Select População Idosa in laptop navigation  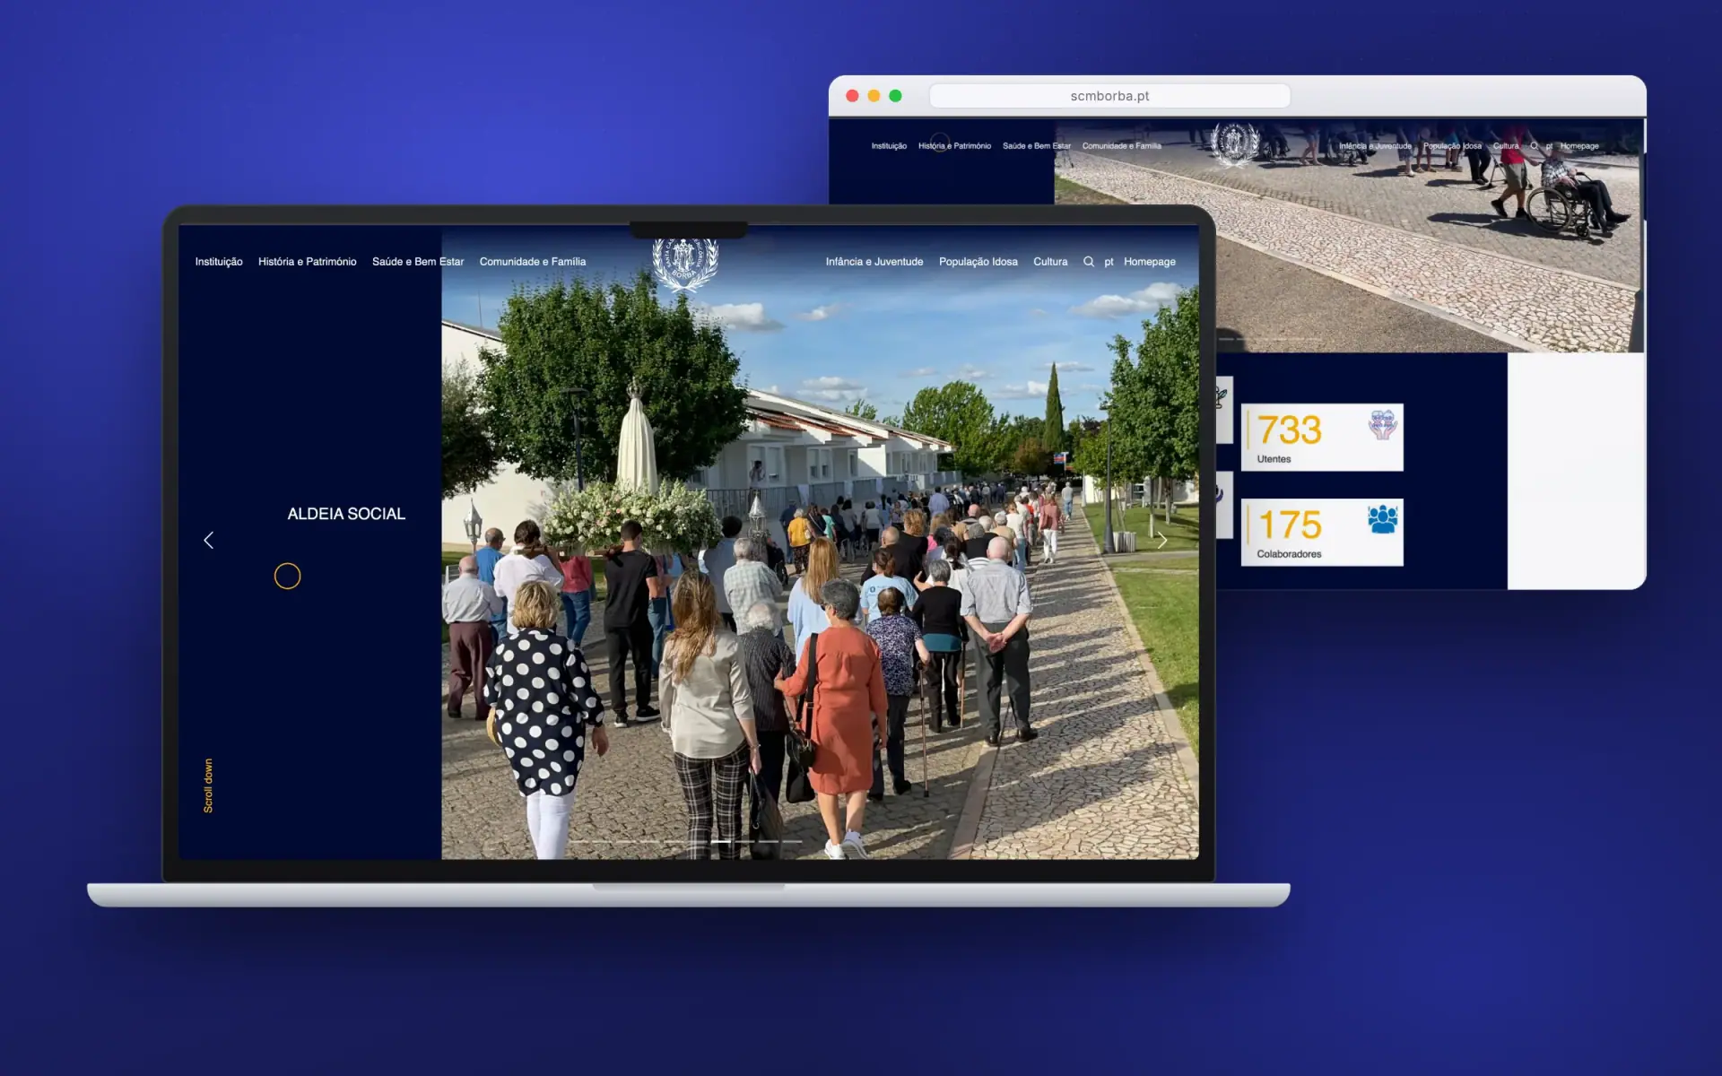pyautogui.click(x=978, y=262)
